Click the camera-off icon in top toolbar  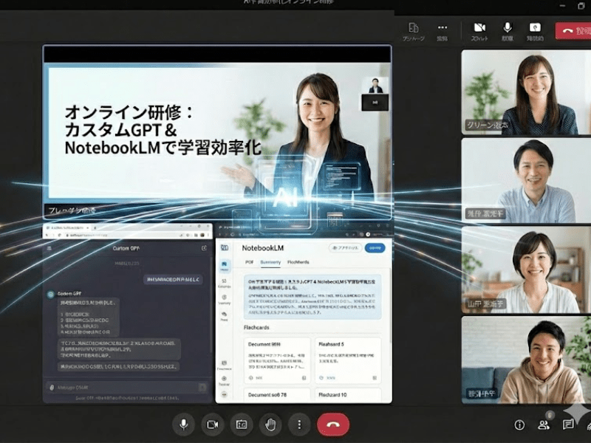tap(479, 30)
